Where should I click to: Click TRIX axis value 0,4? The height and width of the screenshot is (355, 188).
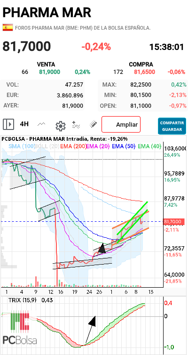click(167, 303)
